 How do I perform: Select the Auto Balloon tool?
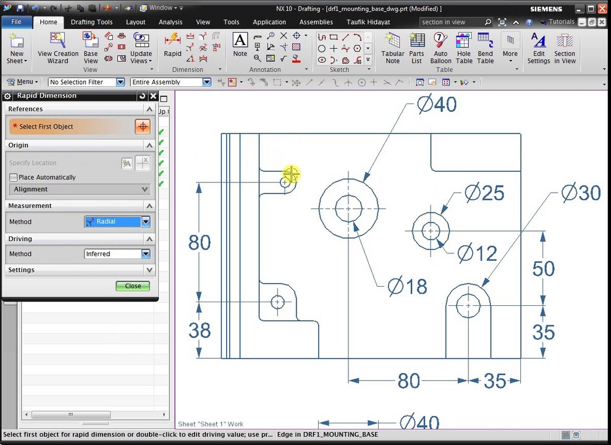440,48
